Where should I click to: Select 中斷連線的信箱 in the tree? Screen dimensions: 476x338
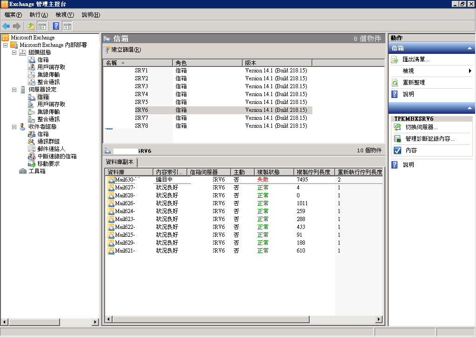[57, 156]
